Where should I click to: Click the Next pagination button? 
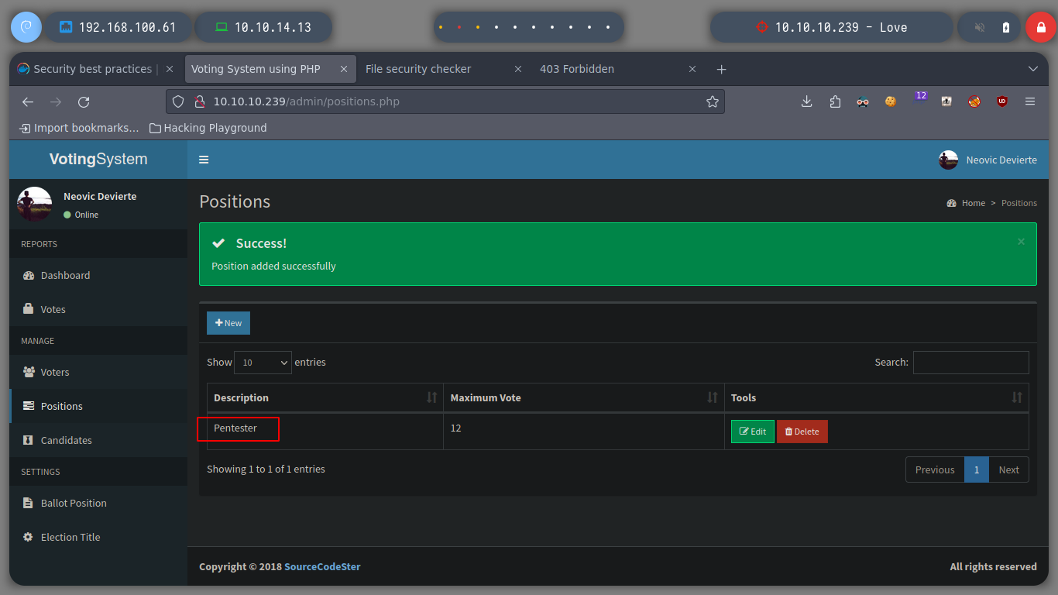pos(1008,469)
